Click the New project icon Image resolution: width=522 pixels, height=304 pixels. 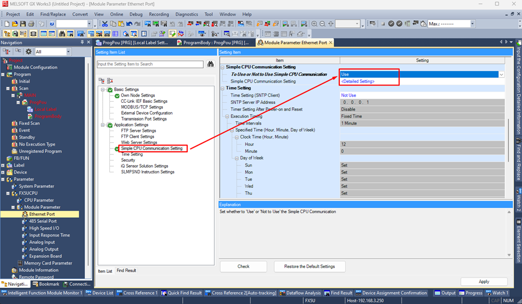[7, 24]
